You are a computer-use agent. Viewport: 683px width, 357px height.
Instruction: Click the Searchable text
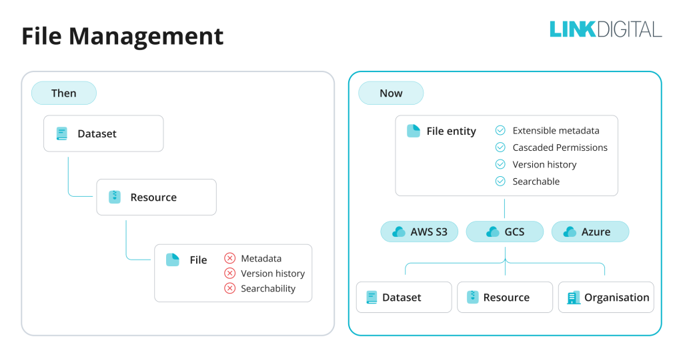click(536, 182)
